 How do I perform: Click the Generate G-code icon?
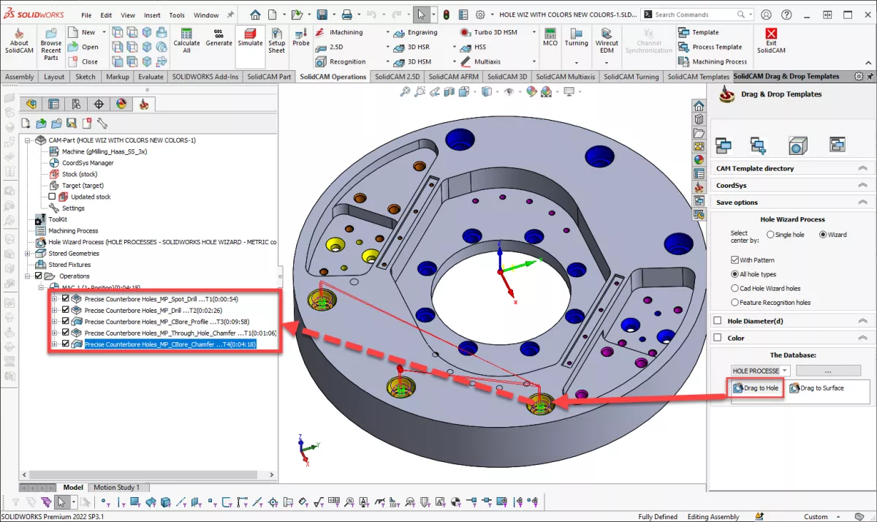(219, 38)
